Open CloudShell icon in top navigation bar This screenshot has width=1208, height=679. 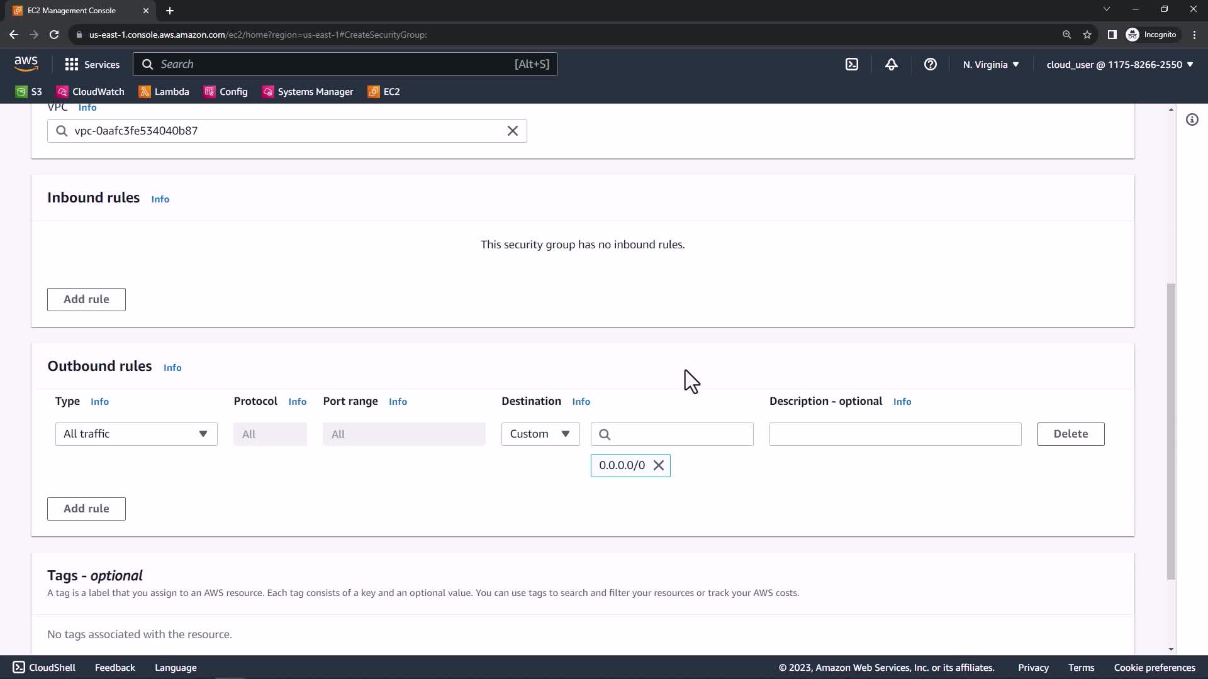point(851,64)
